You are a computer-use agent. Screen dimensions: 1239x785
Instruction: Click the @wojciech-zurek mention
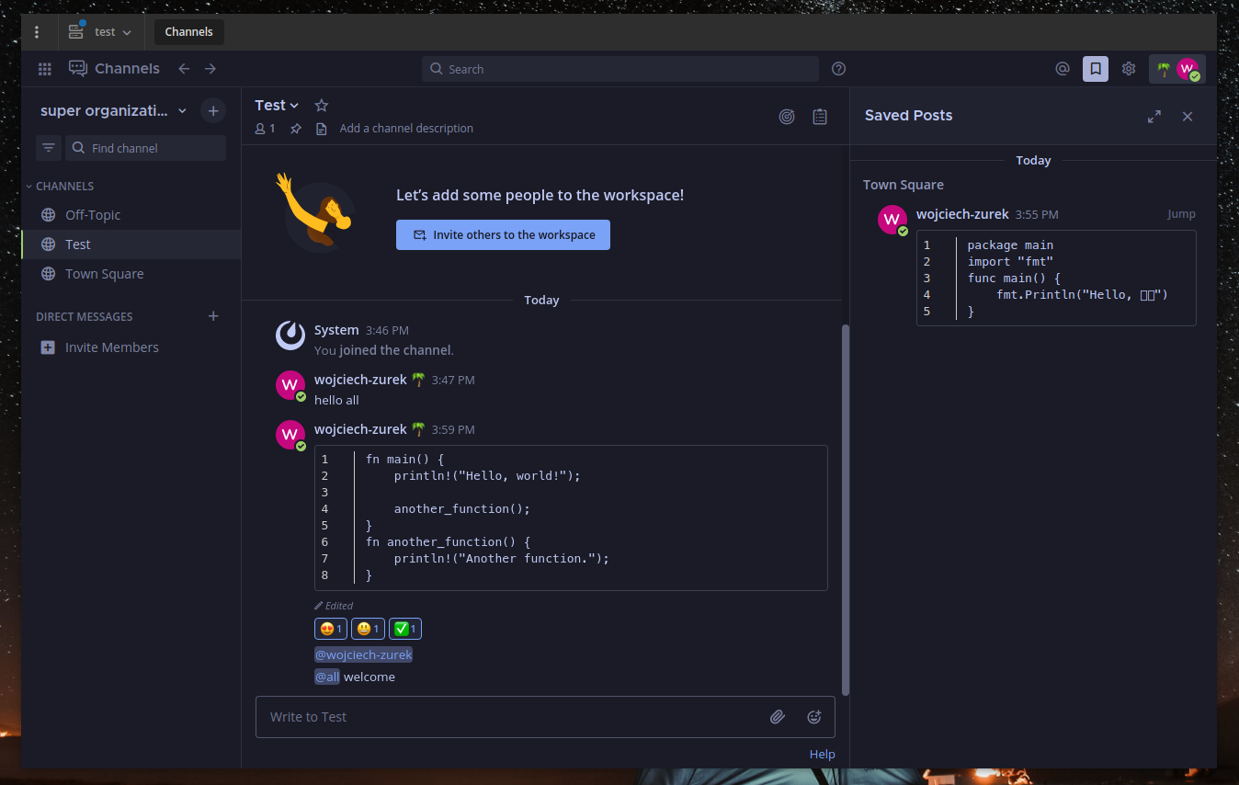(x=363, y=654)
